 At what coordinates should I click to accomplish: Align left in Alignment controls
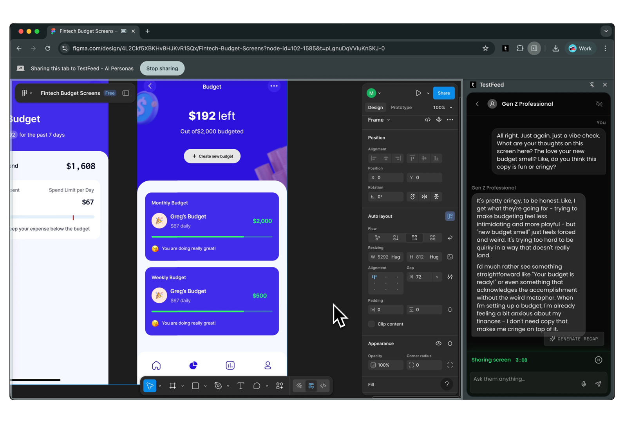point(374,158)
